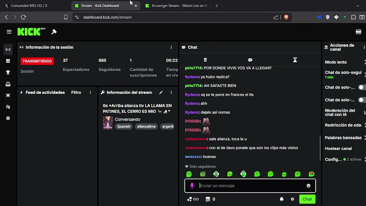Insert the angry green Kick emote

[203, 174]
